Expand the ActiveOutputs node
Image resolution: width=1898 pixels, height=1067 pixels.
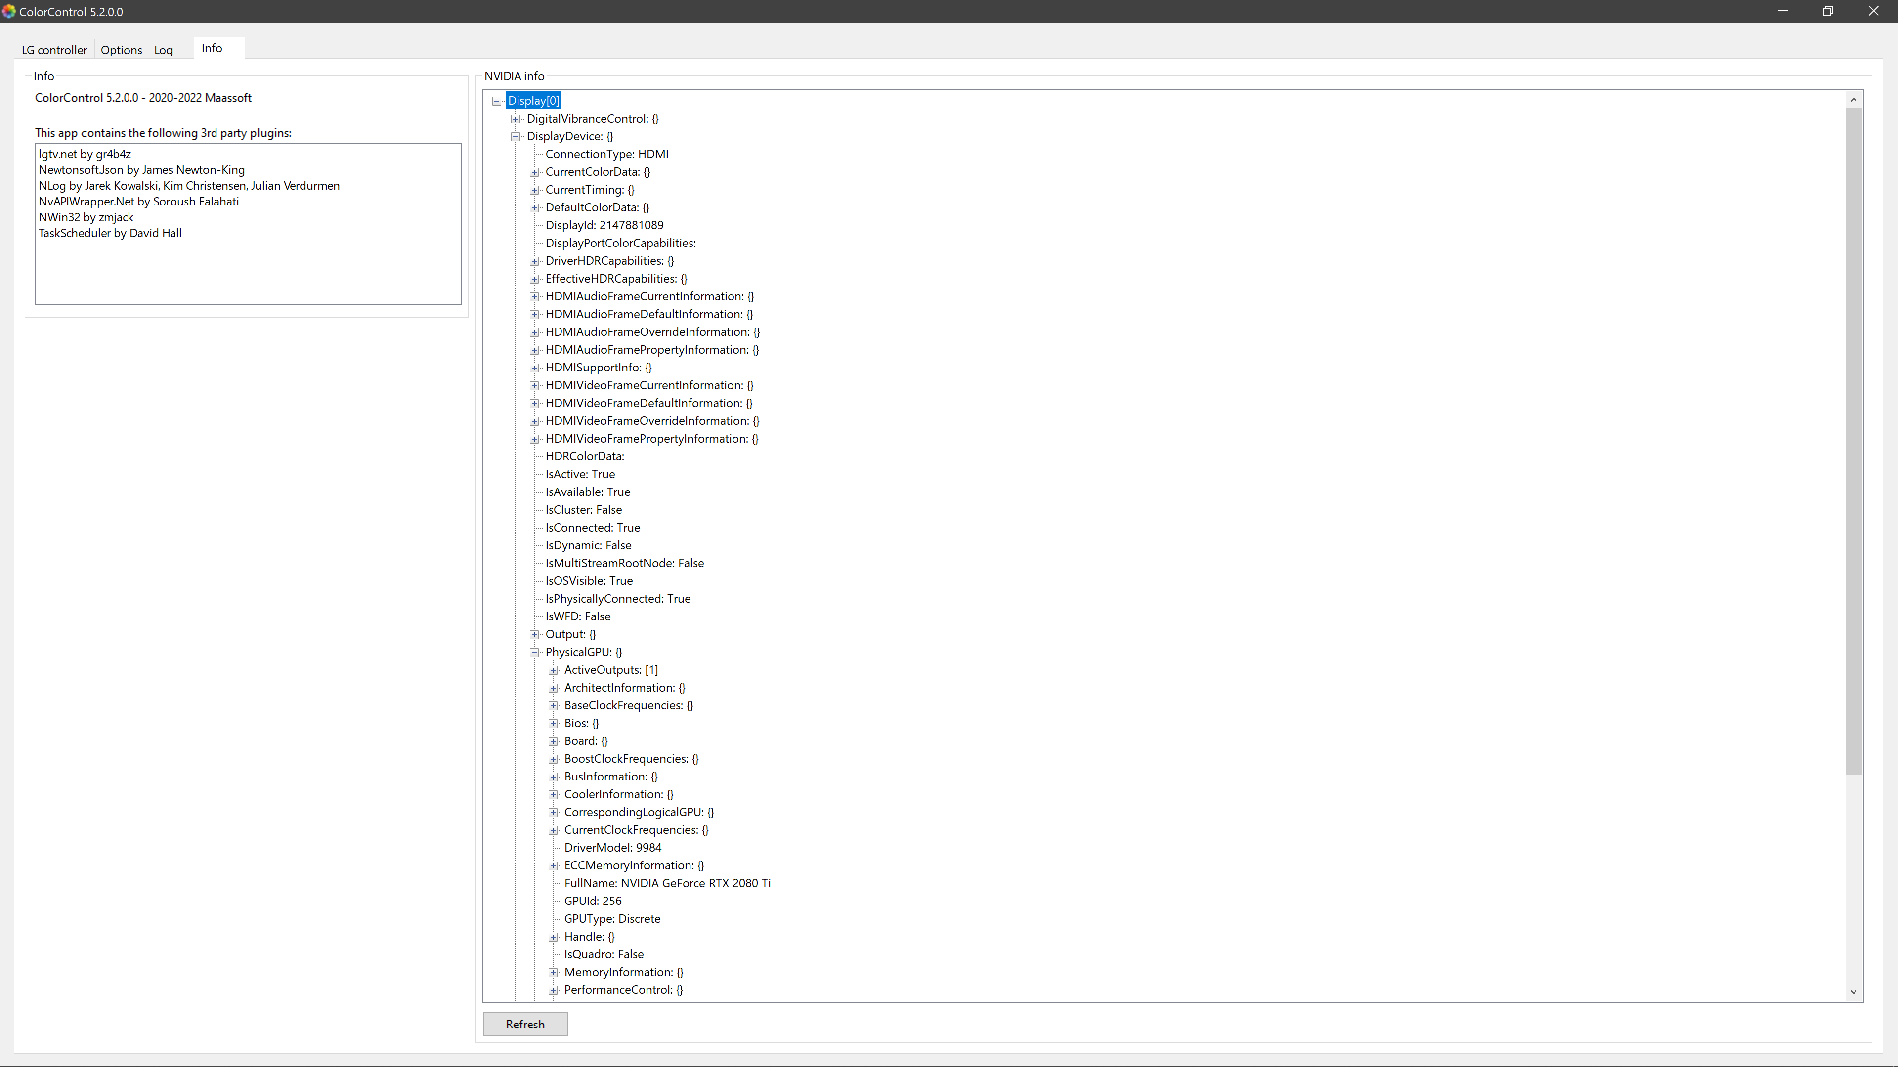(x=554, y=670)
